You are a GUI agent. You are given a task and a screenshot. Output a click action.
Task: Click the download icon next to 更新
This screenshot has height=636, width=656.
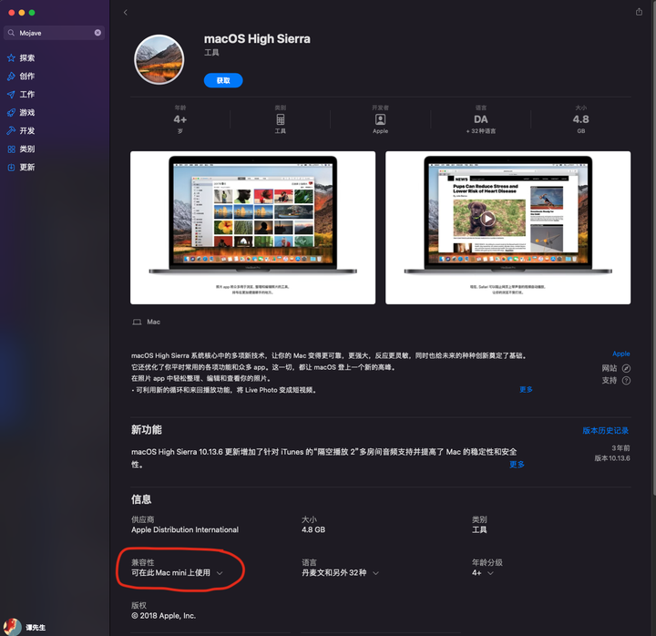tap(11, 168)
